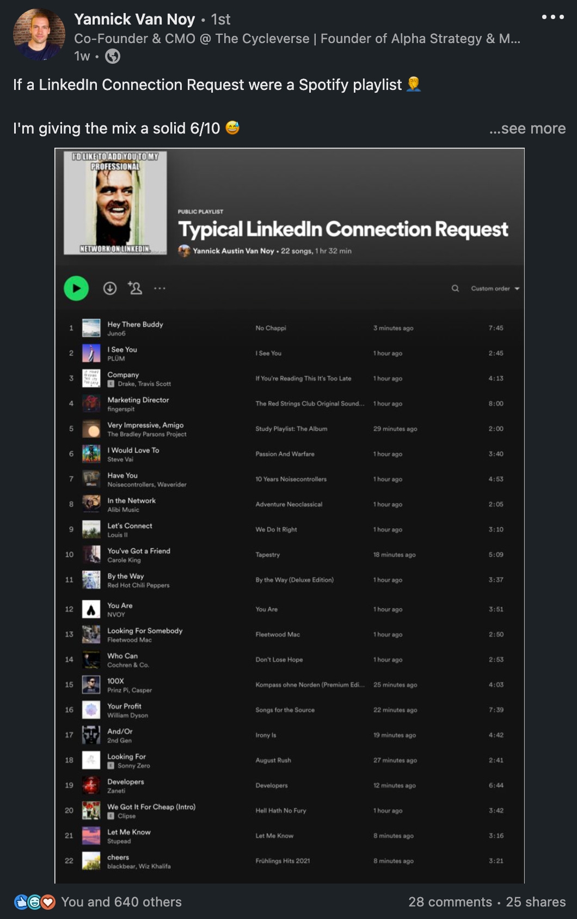Click the Your Profit cover art

pyautogui.click(x=91, y=710)
